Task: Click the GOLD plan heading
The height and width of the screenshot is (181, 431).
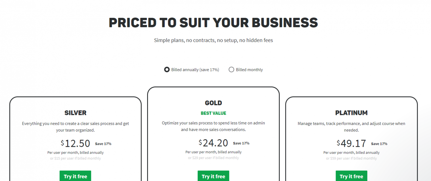Action: pyautogui.click(x=213, y=103)
